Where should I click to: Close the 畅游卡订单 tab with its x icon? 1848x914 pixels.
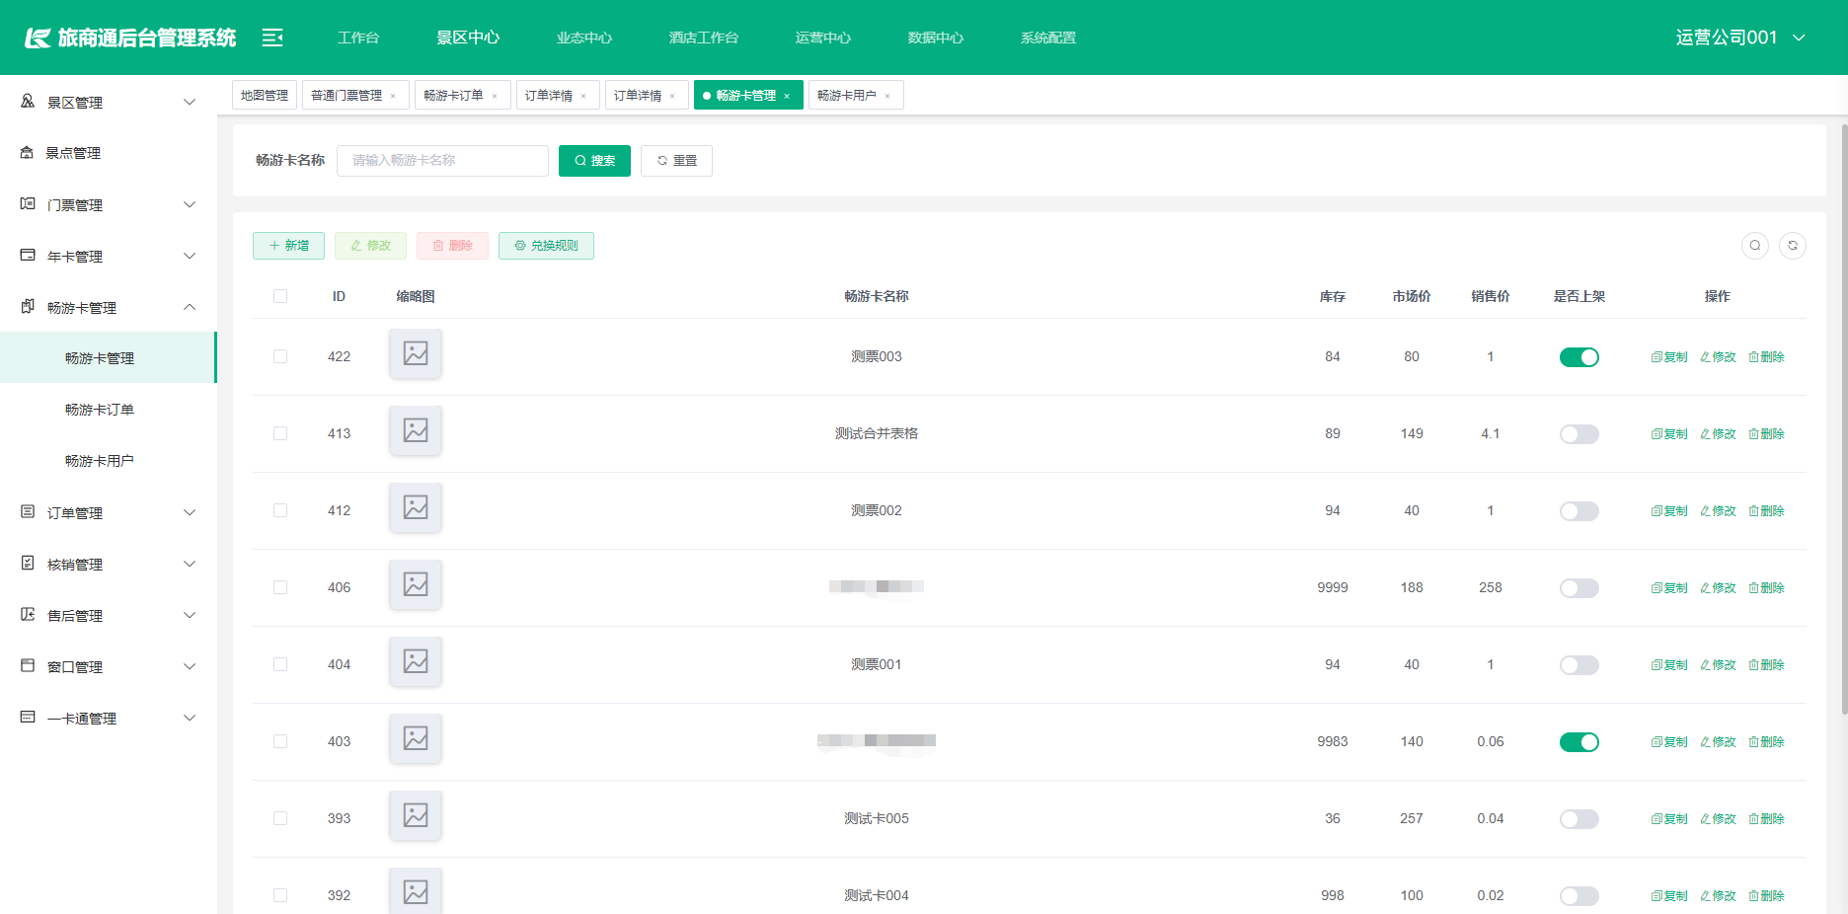tap(495, 97)
